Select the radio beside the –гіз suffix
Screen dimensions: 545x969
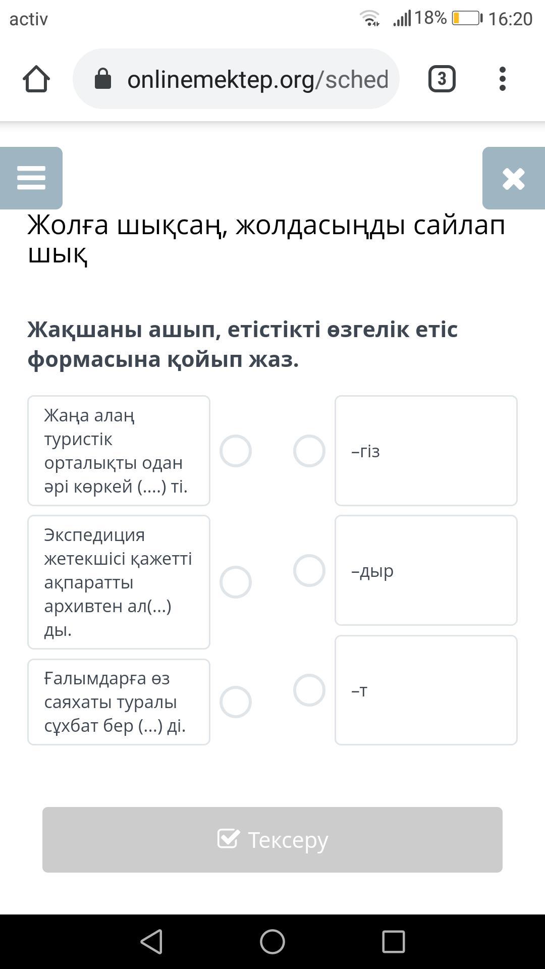309,451
